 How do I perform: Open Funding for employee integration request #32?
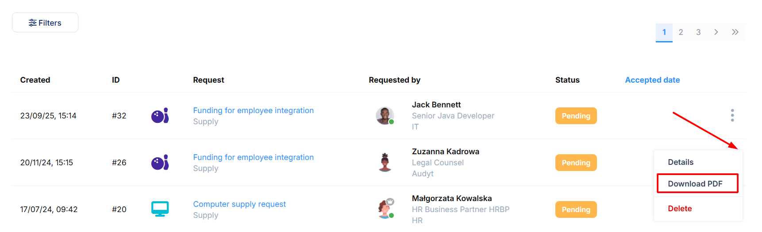click(253, 110)
